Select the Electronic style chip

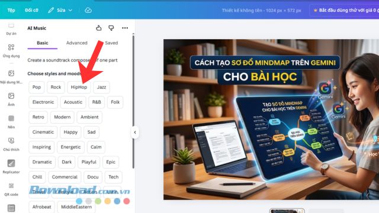43,102
